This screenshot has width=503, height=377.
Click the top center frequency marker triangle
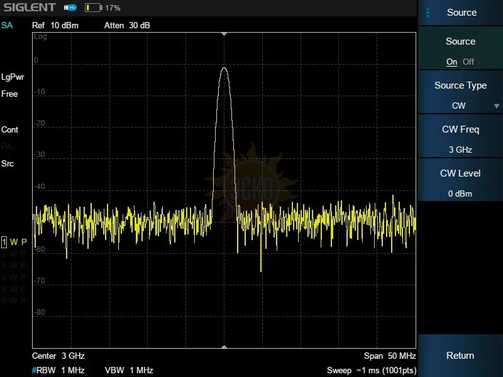click(x=224, y=34)
